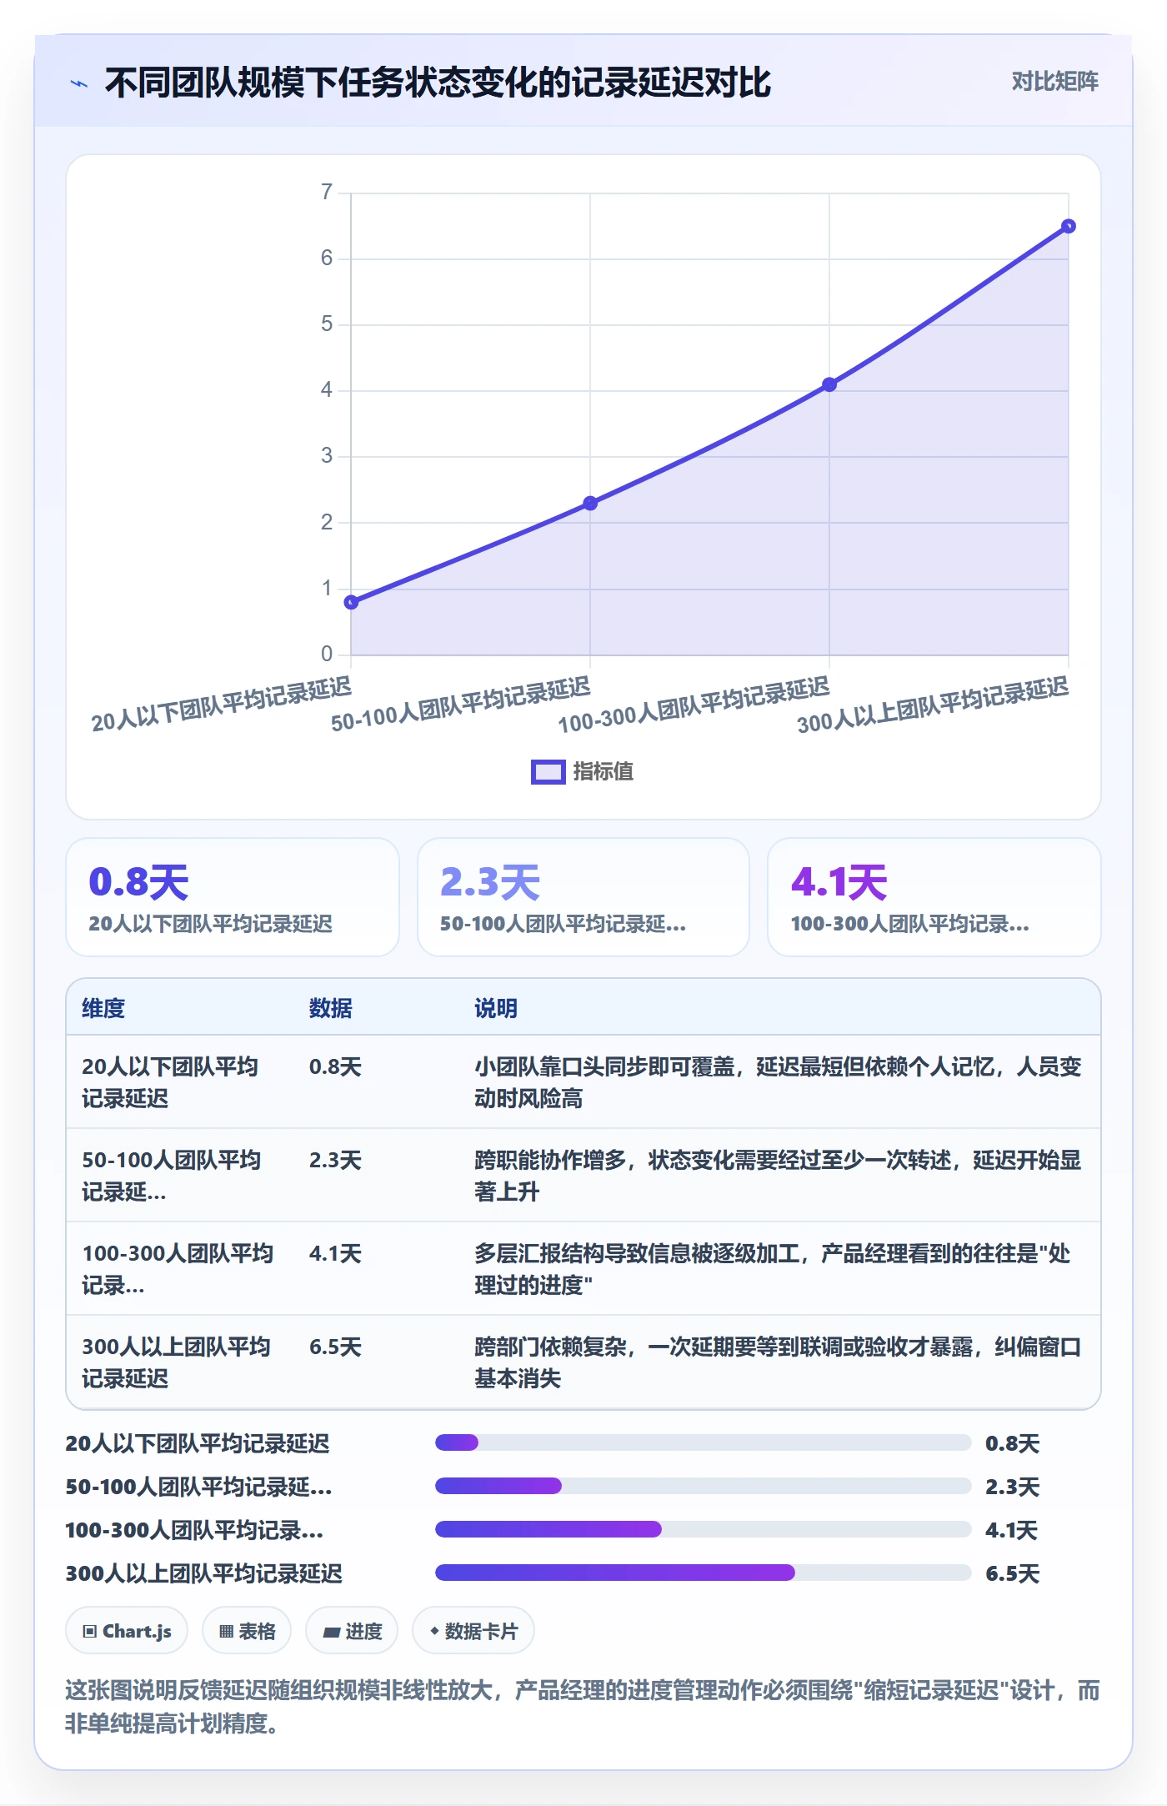Screen dimensions: 1167x1806
Task: Click the 4.1天 progress bar
Action: (704, 1529)
